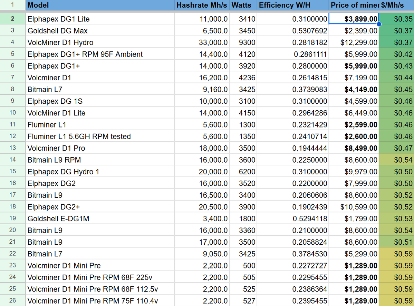Click the $0.35 cost per Mh/s cell
The width and height of the screenshot is (414, 306).
click(397, 19)
